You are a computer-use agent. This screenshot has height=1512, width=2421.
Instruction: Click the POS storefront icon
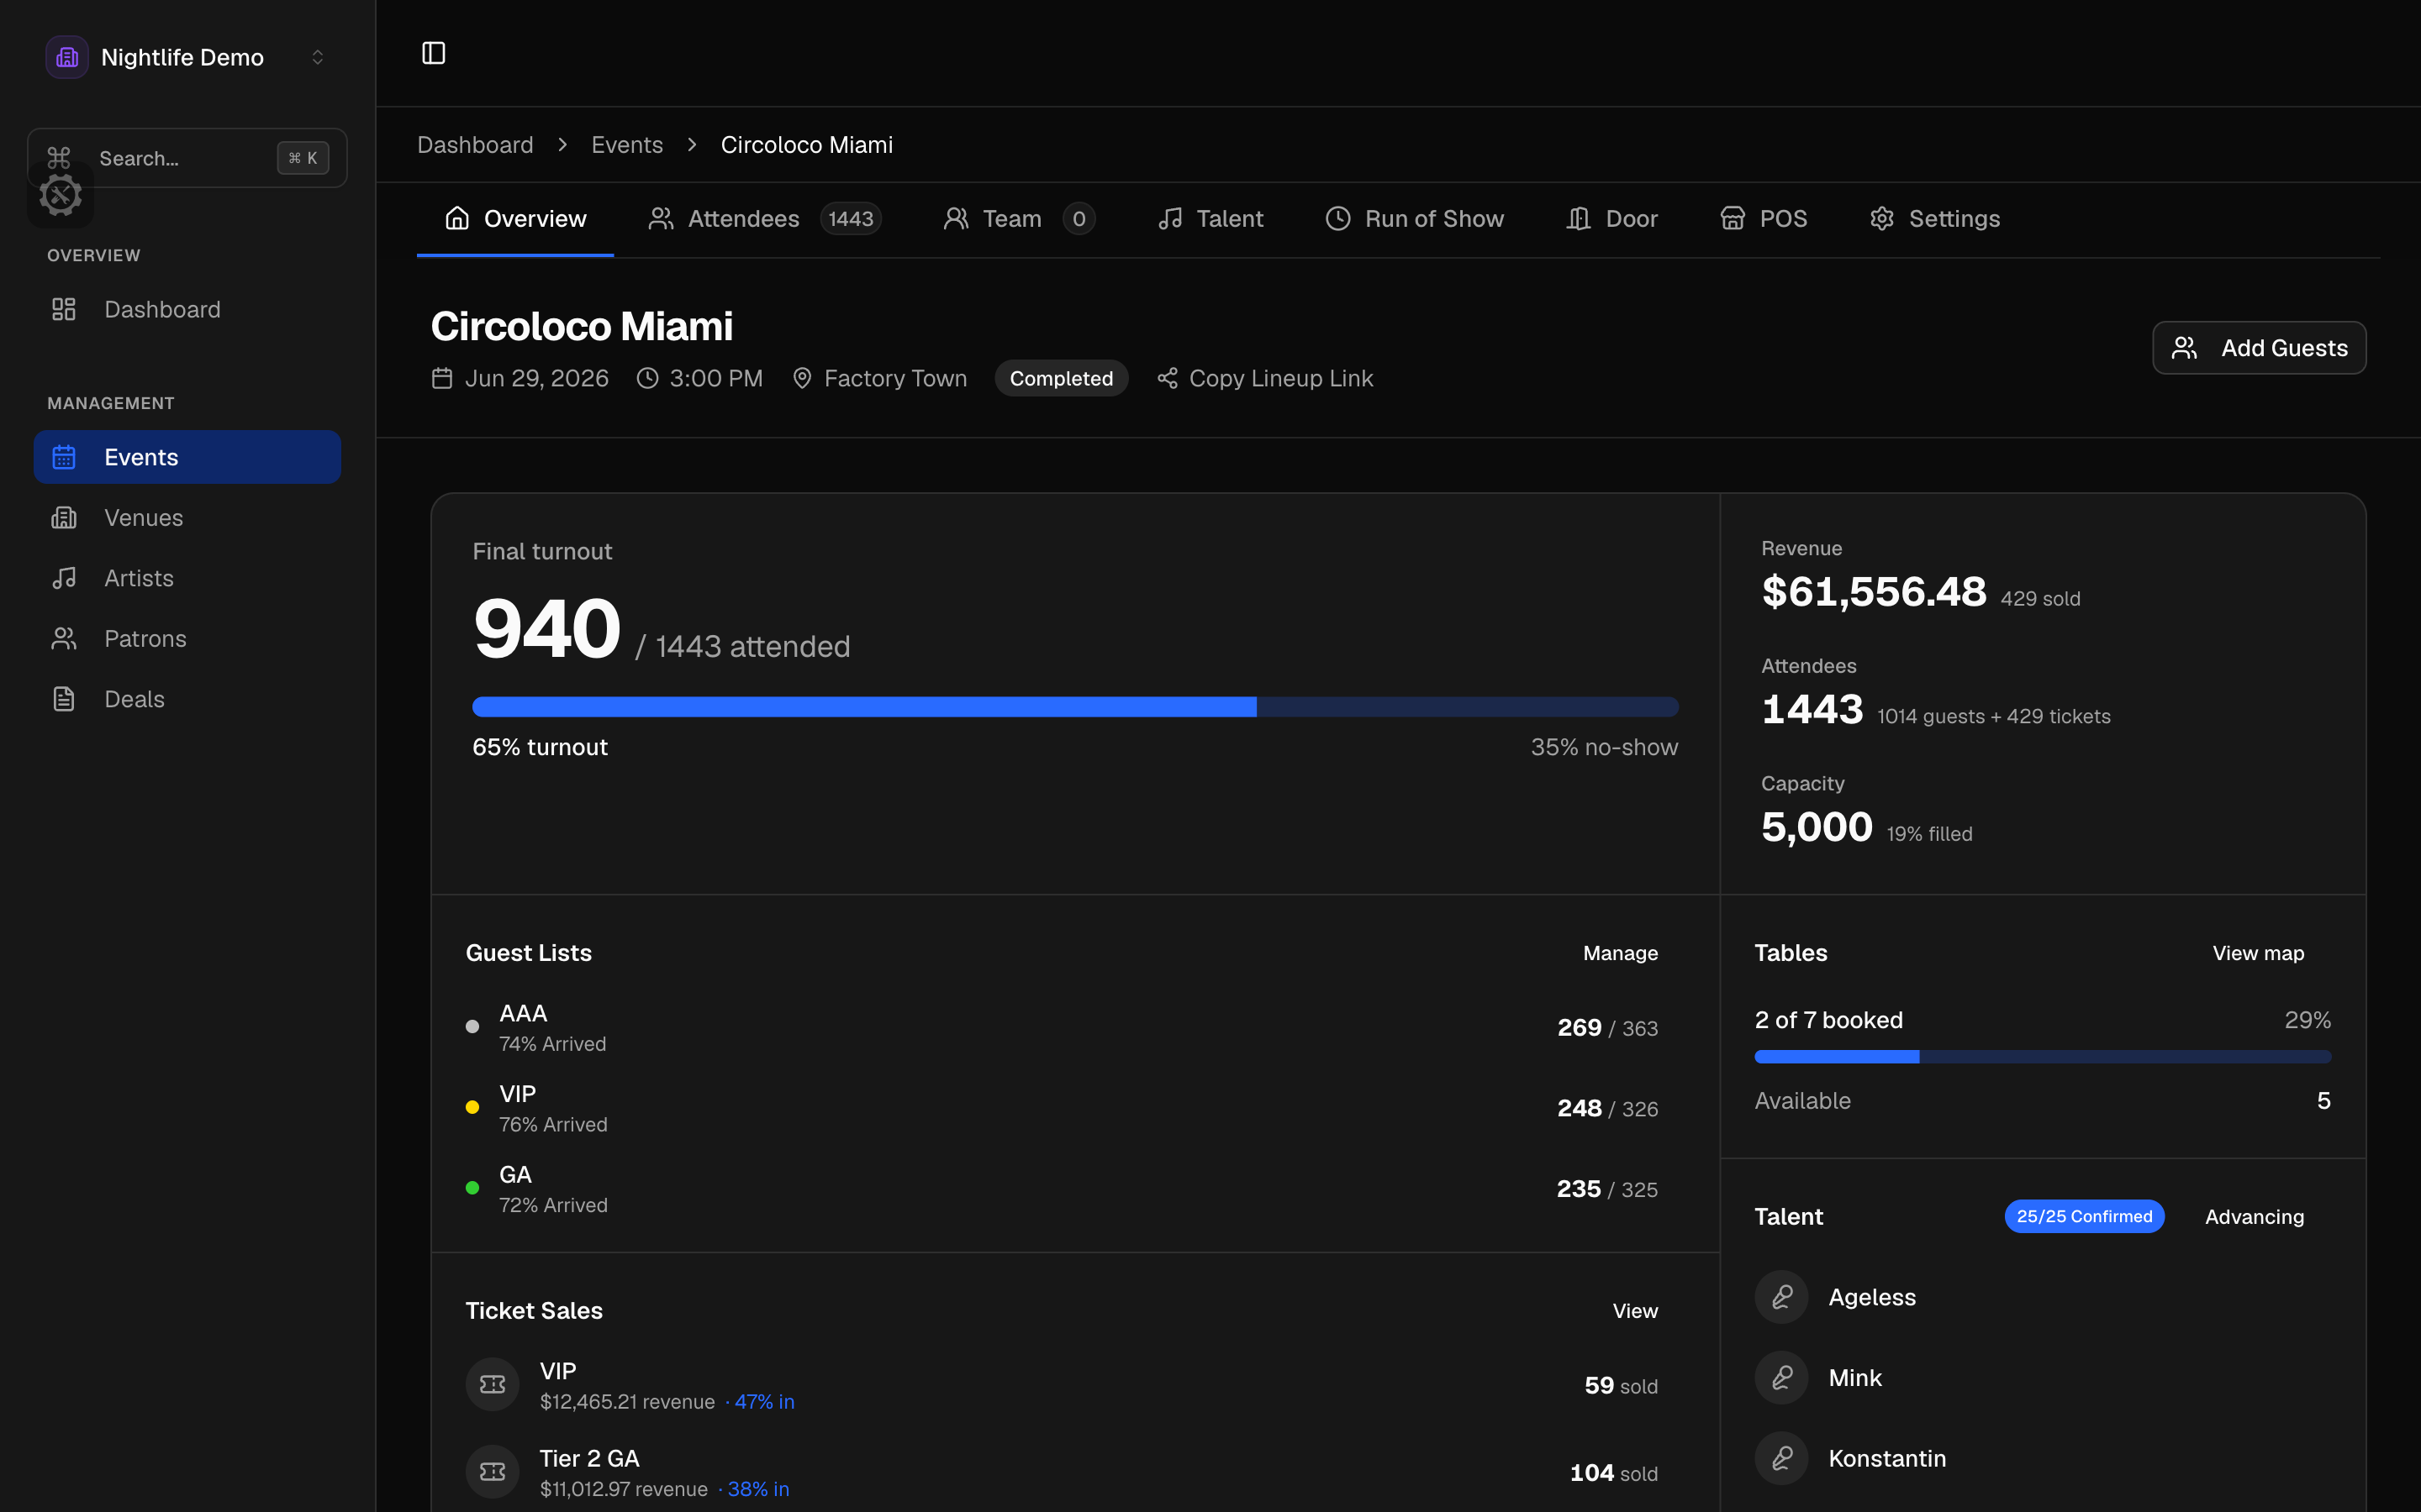(1733, 219)
